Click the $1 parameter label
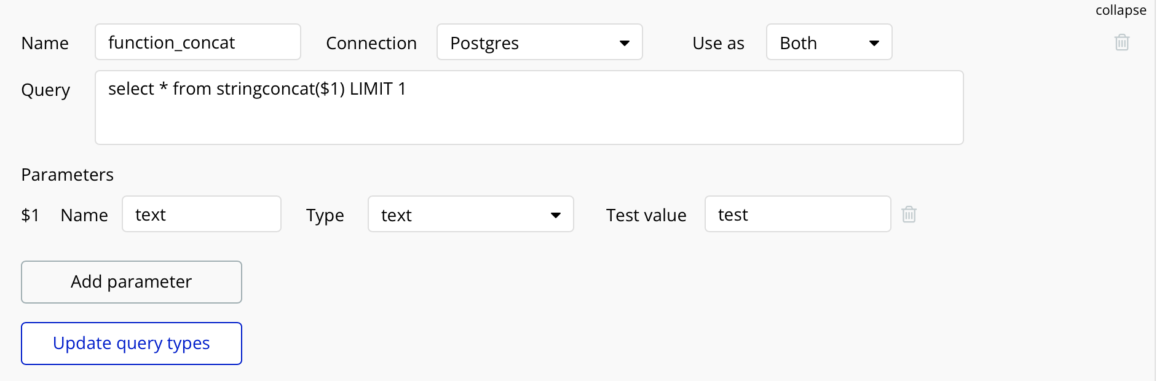This screenshot has height=381, width=1162. [x=30, y=214]
